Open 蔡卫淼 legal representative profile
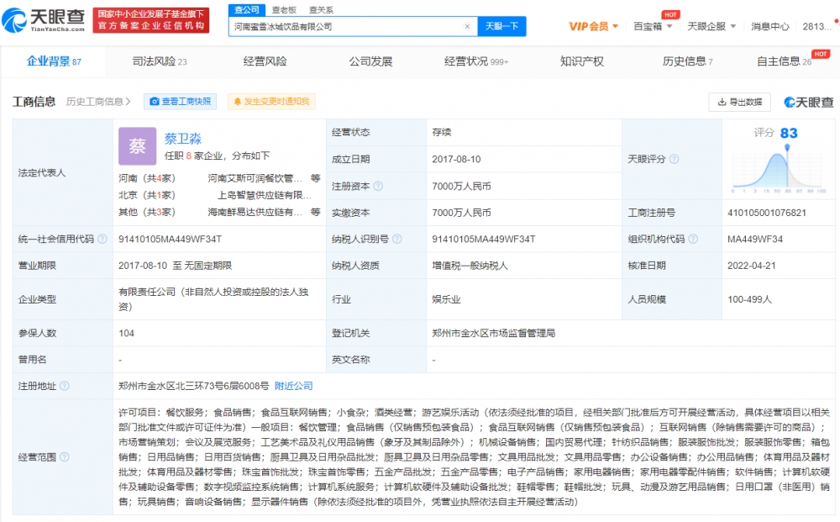 (182, 139)
